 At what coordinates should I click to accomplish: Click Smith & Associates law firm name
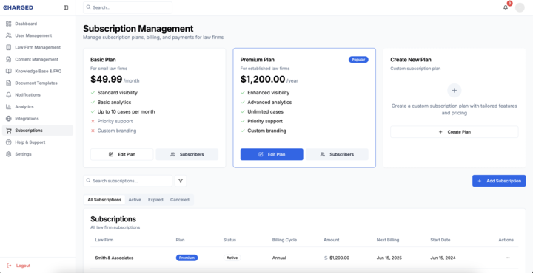click(114, 258)
